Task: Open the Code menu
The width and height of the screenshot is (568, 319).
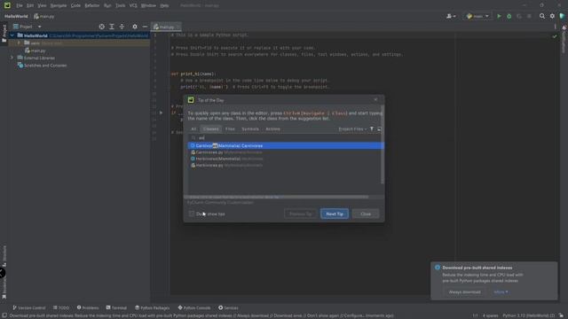Action: (x=75, y=5)
